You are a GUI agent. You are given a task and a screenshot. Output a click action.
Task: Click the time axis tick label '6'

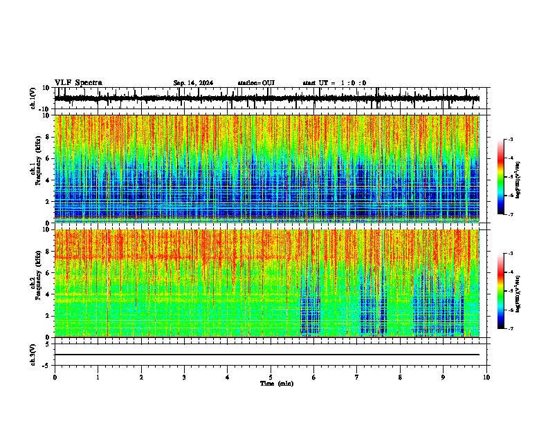tap(314, 377)
